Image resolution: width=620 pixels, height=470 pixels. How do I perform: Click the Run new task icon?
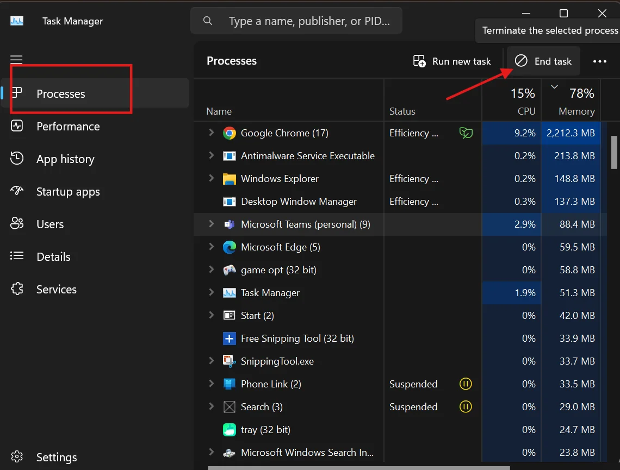[x=419, y=61]
